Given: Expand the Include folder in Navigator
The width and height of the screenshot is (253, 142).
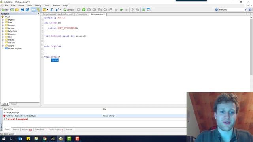Looking at the screenshot, I should [x=3, y=28].
